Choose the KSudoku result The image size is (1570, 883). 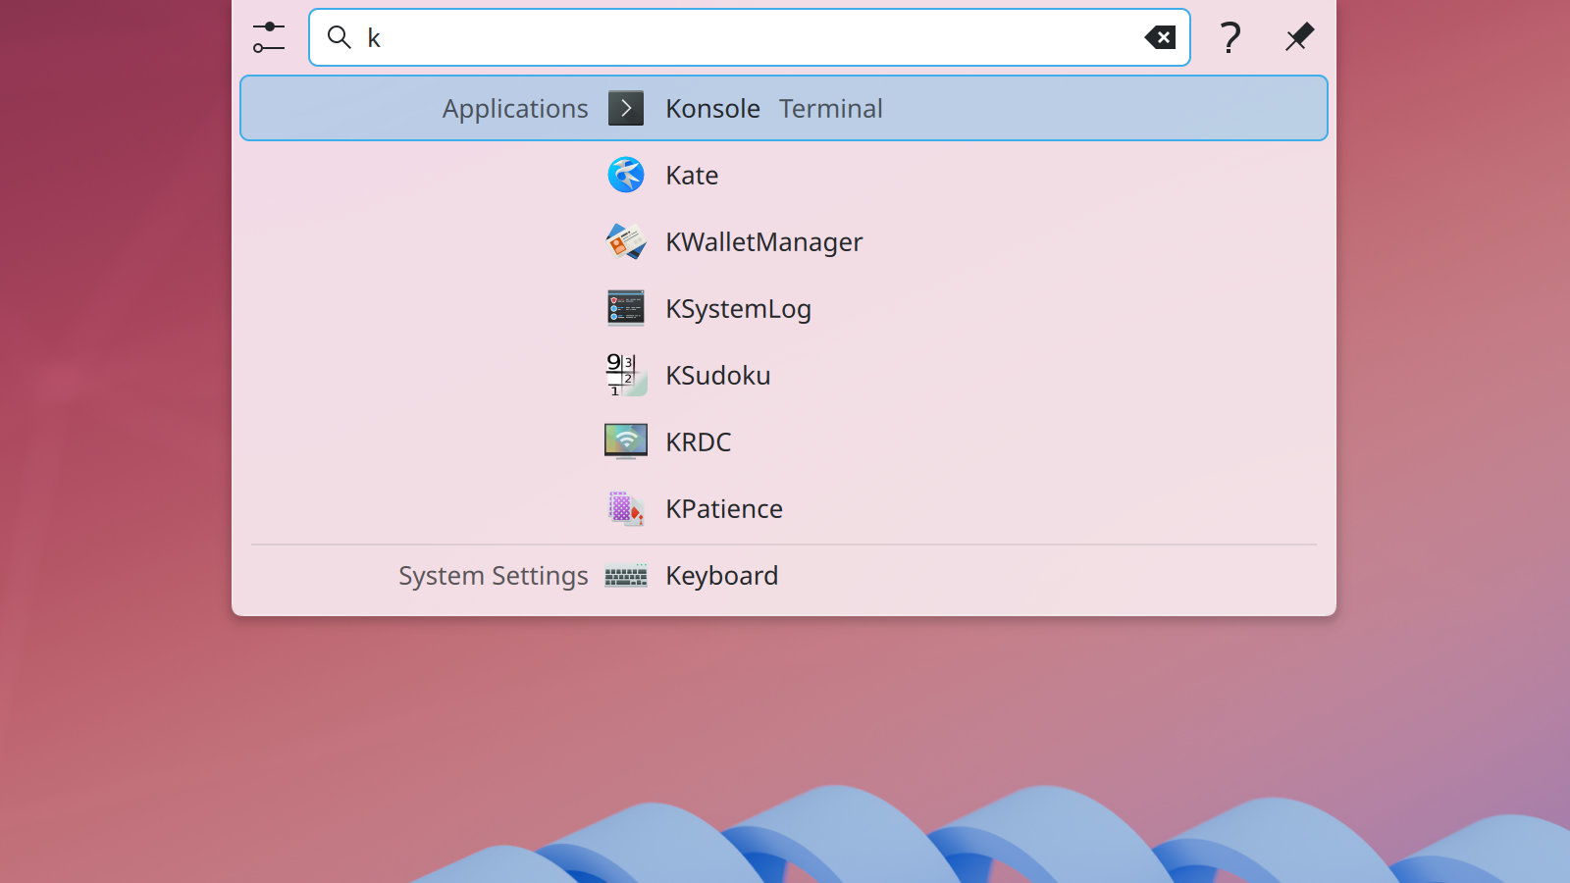(717, 375)
